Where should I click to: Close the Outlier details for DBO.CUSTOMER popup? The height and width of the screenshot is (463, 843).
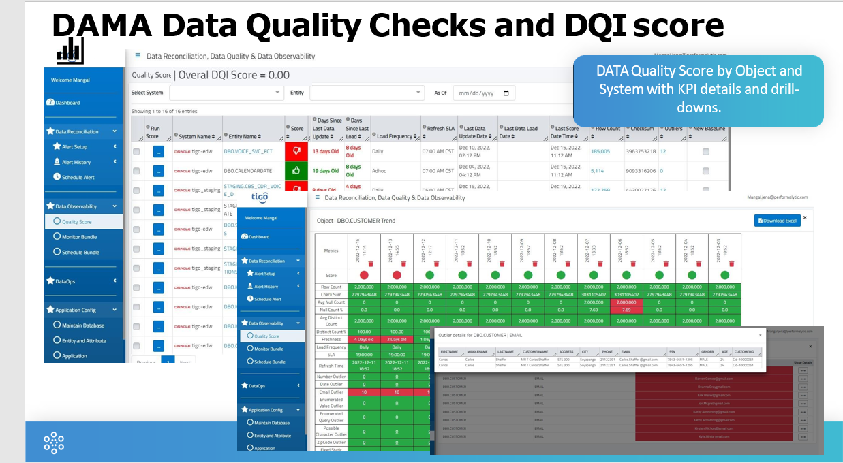point(761,335)
